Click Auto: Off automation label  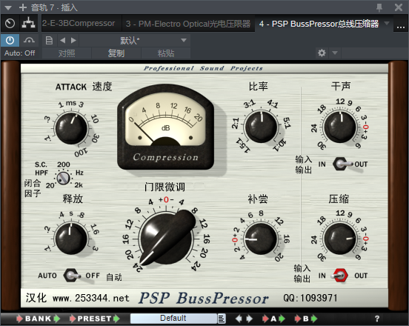click(19, 53)
